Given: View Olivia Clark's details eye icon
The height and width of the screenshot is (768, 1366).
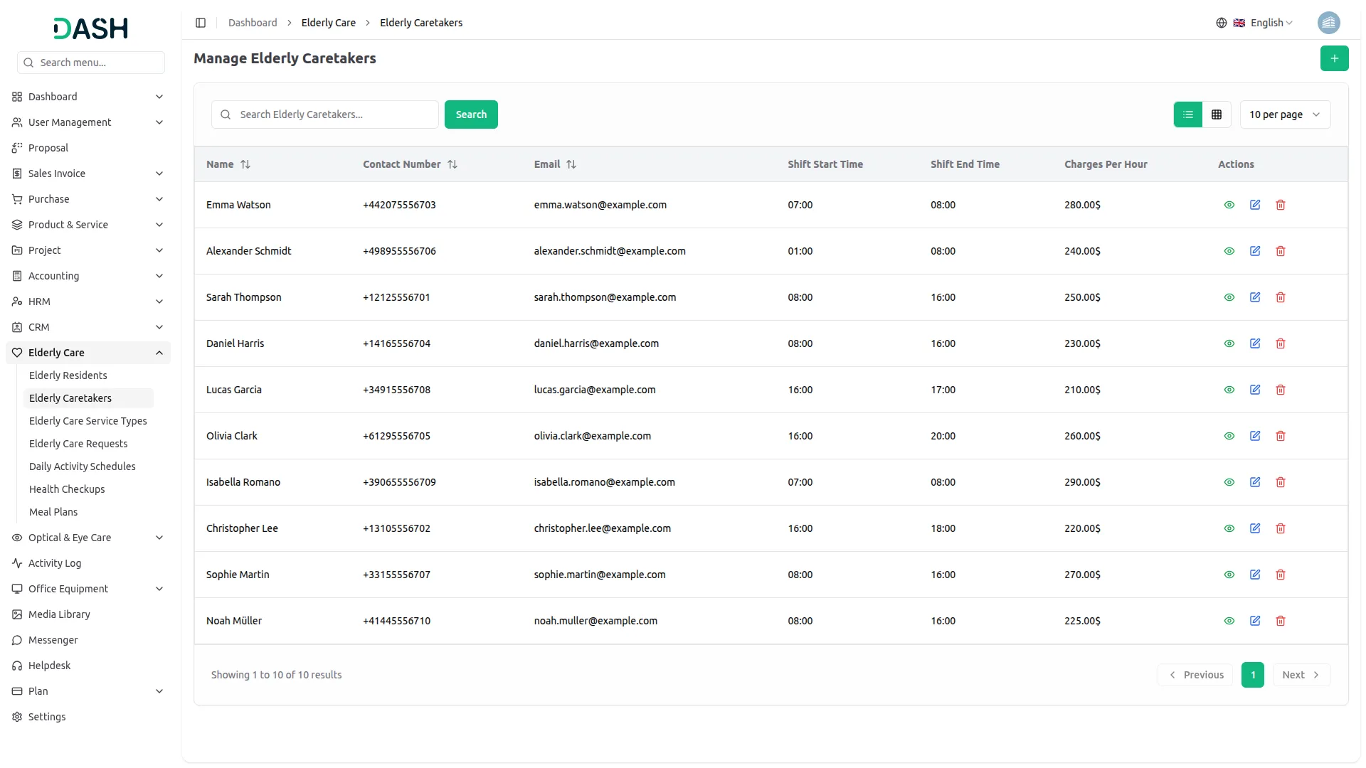Looking at the screenshot, I should pyautogui.click(x=1229, y=436).
